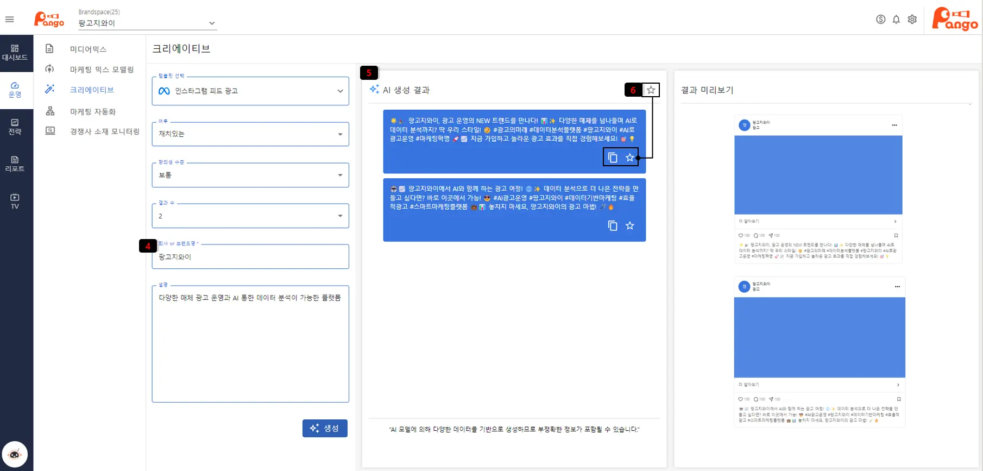Click the company or brand name field

pyautogui.click(x=250, y=257)
